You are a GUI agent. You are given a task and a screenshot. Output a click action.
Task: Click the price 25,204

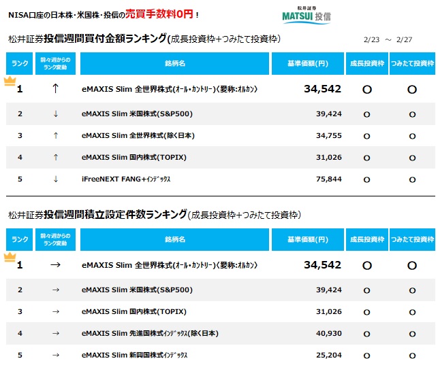(329, 355)
